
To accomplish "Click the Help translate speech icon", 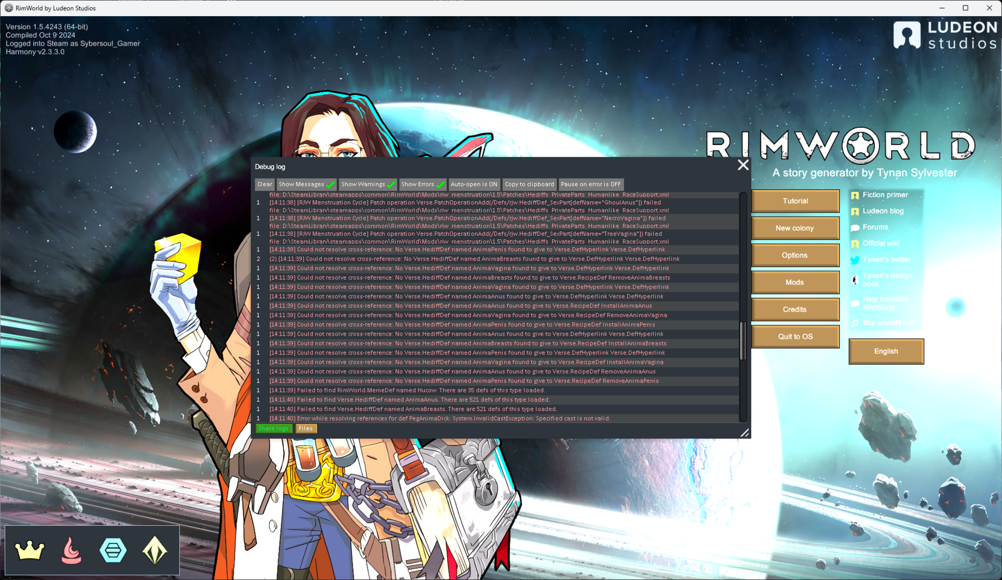I will [855, 303].
